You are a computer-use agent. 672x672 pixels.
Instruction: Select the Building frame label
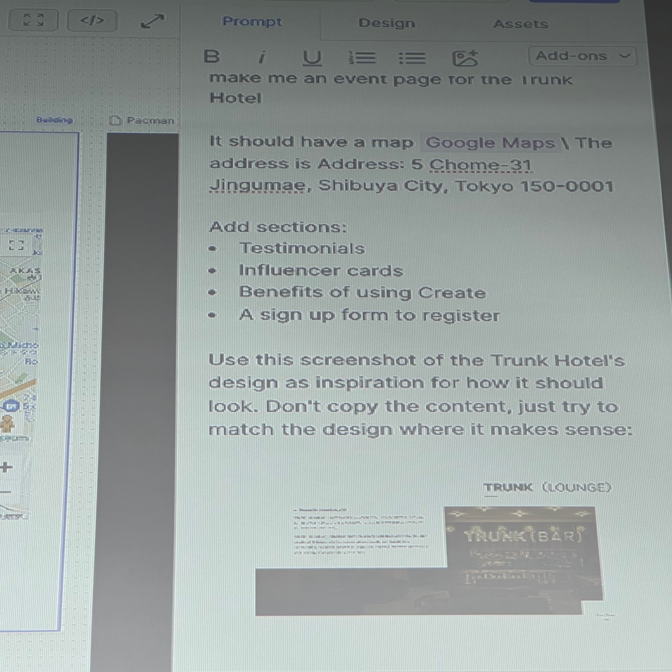pyautogui.click(x=55, y=120)
